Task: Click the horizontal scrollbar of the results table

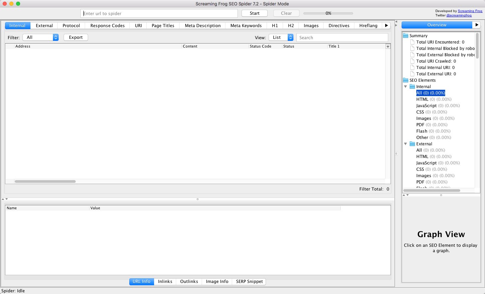Action: click(x=45, y=181)
